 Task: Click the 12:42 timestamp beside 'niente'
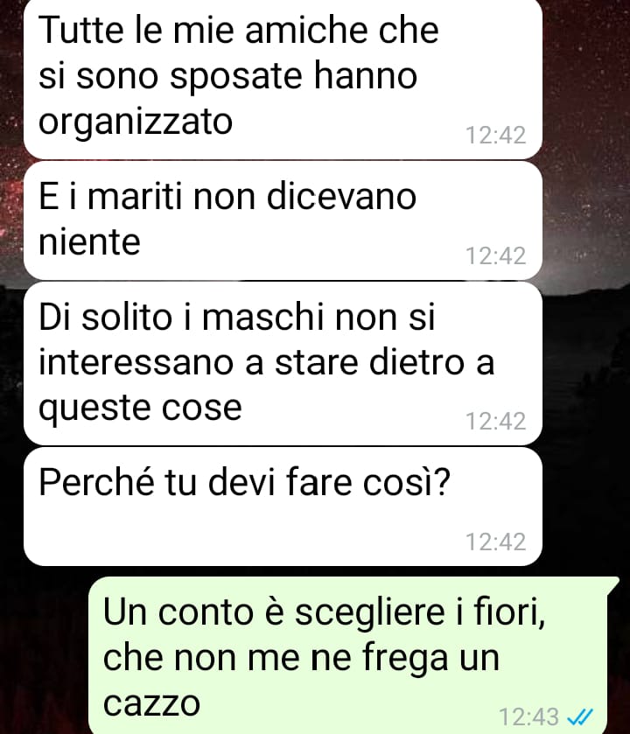pyautogui.click(x=495, y=255)
